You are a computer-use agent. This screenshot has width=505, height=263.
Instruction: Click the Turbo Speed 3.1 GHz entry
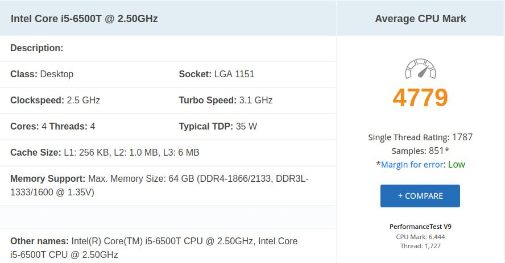tap(225, 101)
